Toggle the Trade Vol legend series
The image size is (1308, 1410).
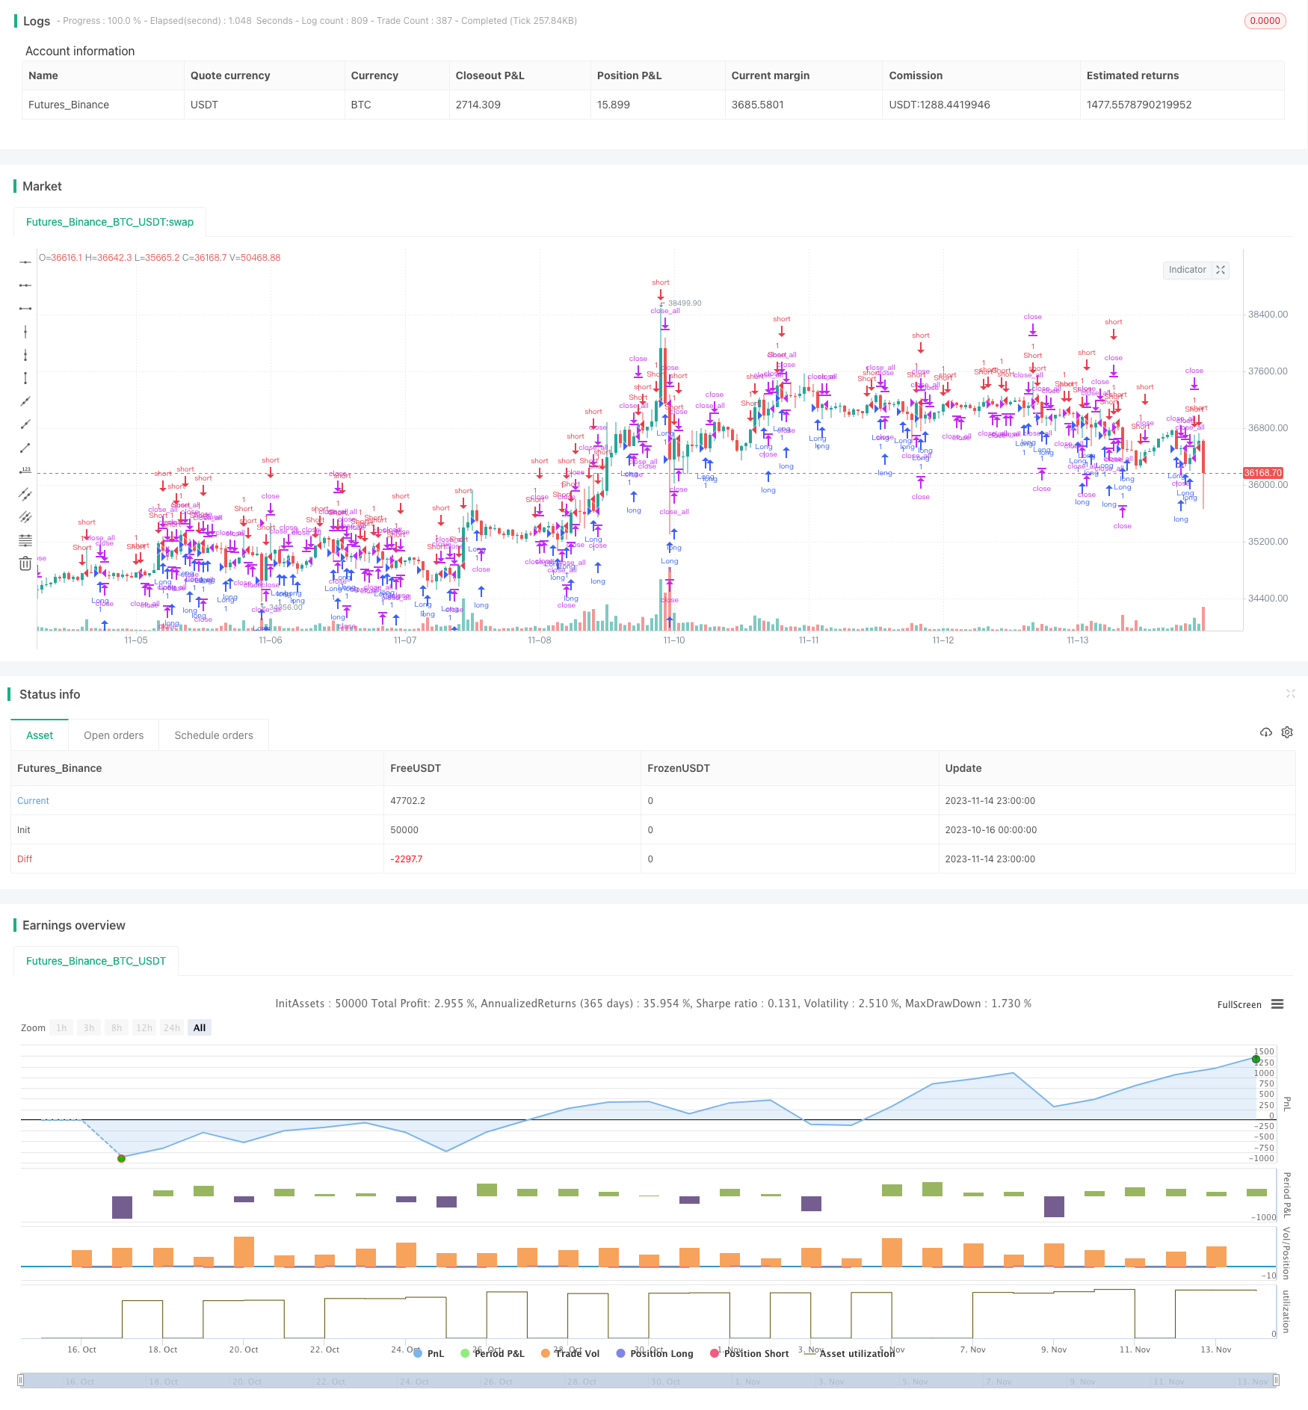[570, 1353]
